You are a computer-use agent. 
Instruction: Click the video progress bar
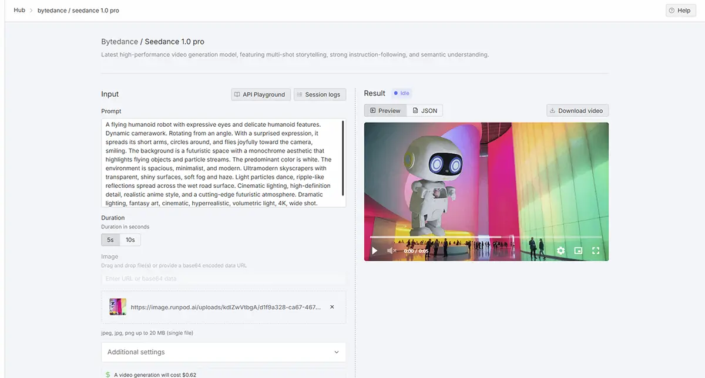[x=486, y=238]
